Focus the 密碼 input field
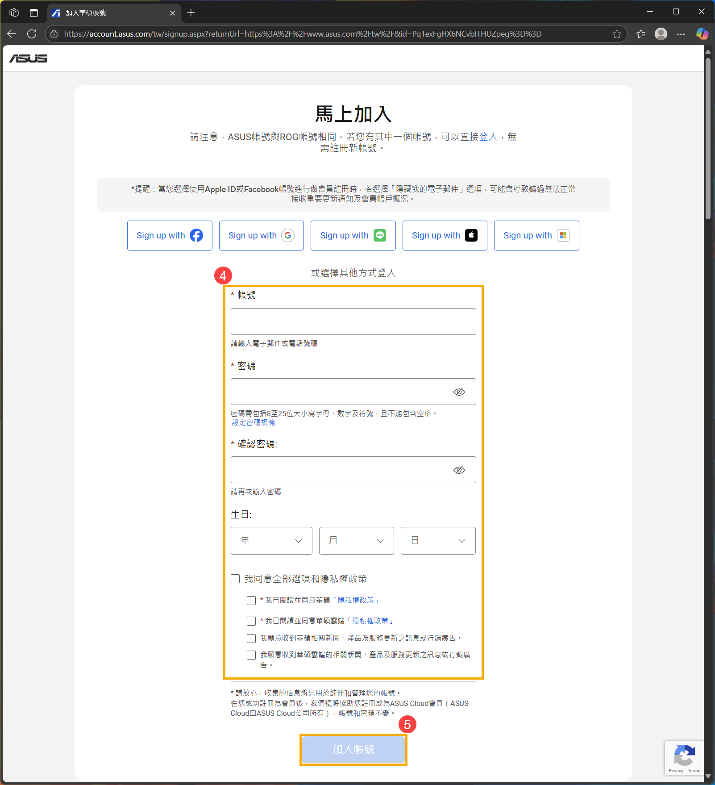715x785 pixels. point(353,392)
